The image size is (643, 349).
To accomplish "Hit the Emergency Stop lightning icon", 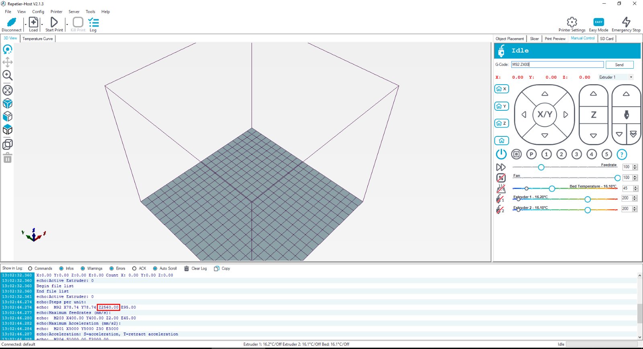I will coord(626,22).
